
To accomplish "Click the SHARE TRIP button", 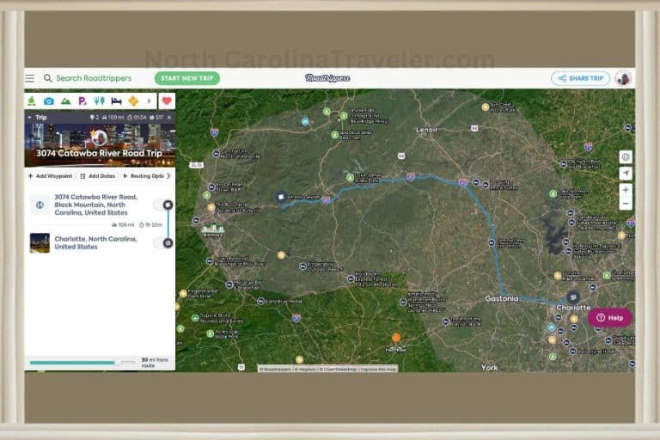I will [x=580, y=78].
